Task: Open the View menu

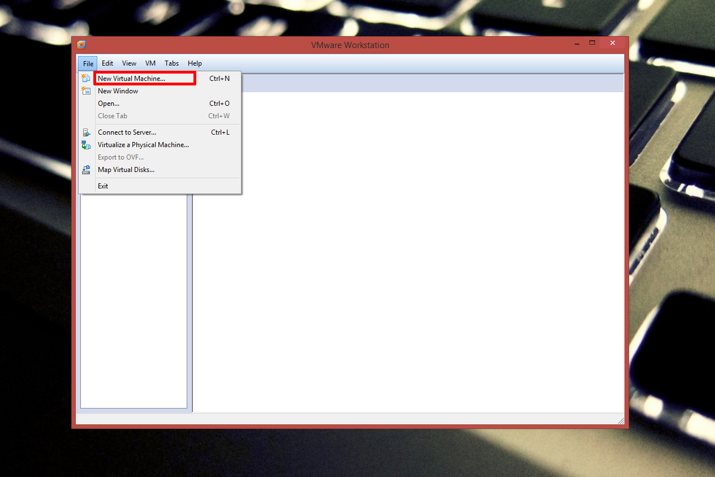Action: [129, 63]
